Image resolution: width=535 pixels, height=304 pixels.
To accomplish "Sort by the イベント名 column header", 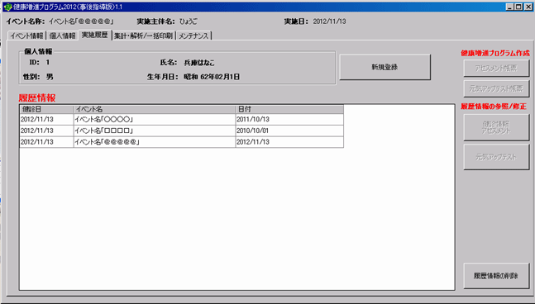I will point(155,109).
